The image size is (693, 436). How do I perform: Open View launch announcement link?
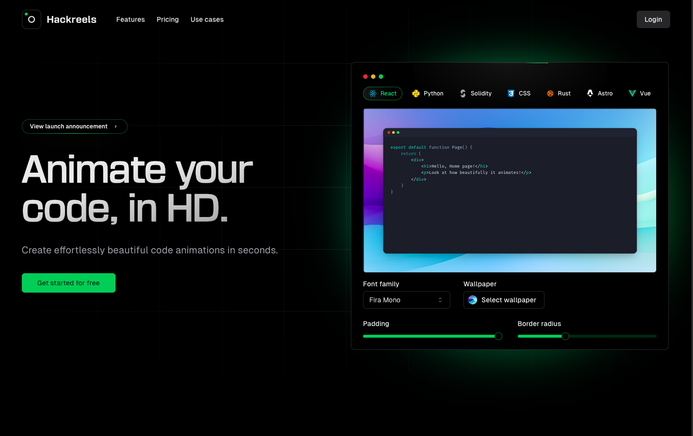click(74, 126)
